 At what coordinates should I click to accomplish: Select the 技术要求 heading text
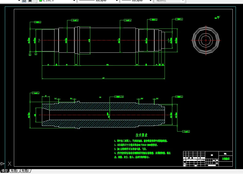click(x=141, y=135)
